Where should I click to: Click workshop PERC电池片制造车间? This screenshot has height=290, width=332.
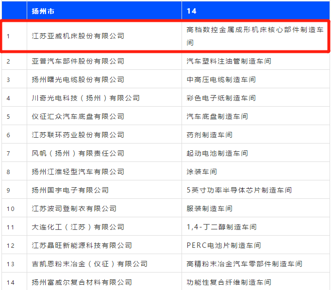tap(224, 245)
